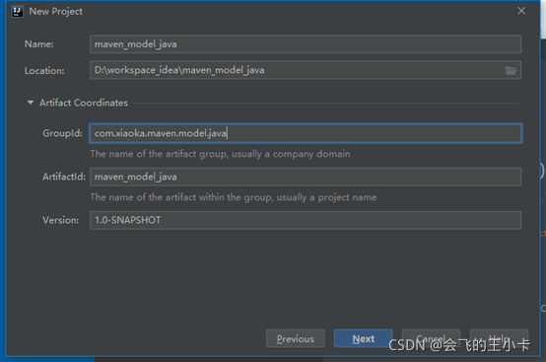This screenshot has height=362, width=546.
Task: Click the ArtifactId input field
Action: [306, 177]
